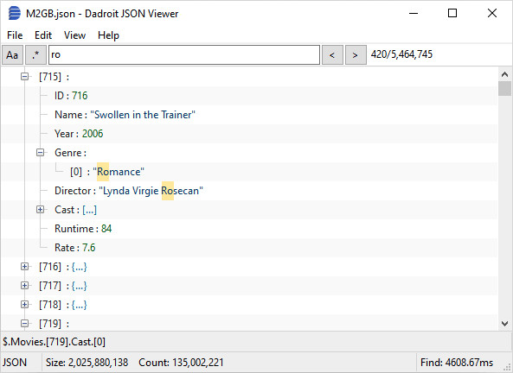Image resolution: width=513 pixels, height=373 pixels.
Task: Toggle the Aa case-sensitive search button
Action: (12, 55)
